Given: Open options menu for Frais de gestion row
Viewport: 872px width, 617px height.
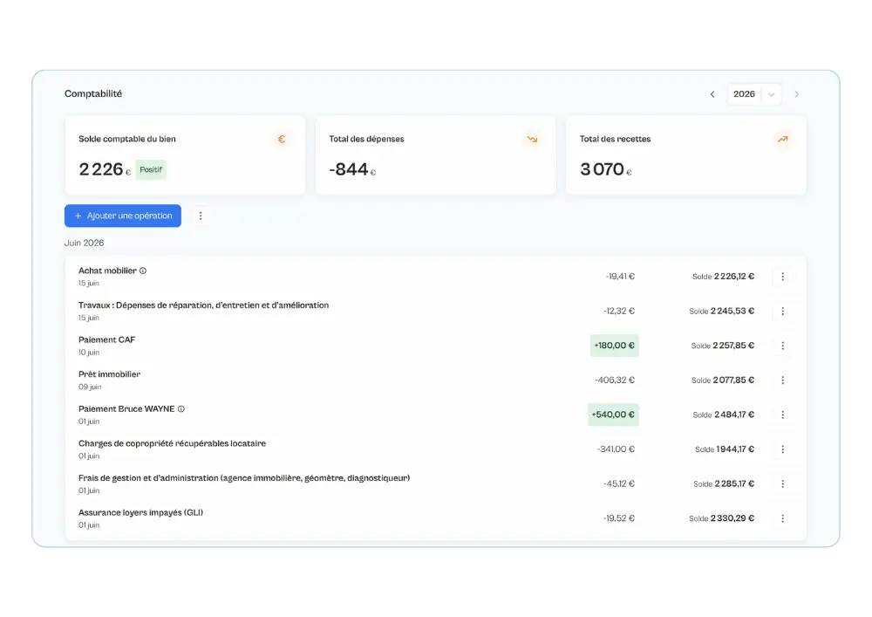Looking at the screenshot, I should tap(782, 483).
